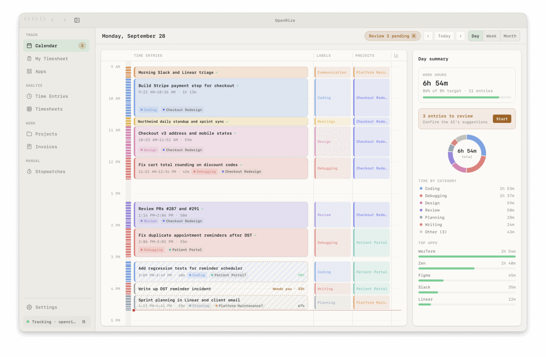Click Debugging tag on cart rounding entry
The width and height of the screenshot is (546, 357).
coord(205,172)
